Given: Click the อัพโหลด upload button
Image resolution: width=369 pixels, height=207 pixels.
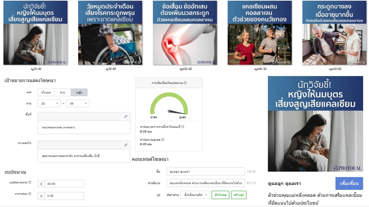Looking at the screenshot, I should coord(220,195).
